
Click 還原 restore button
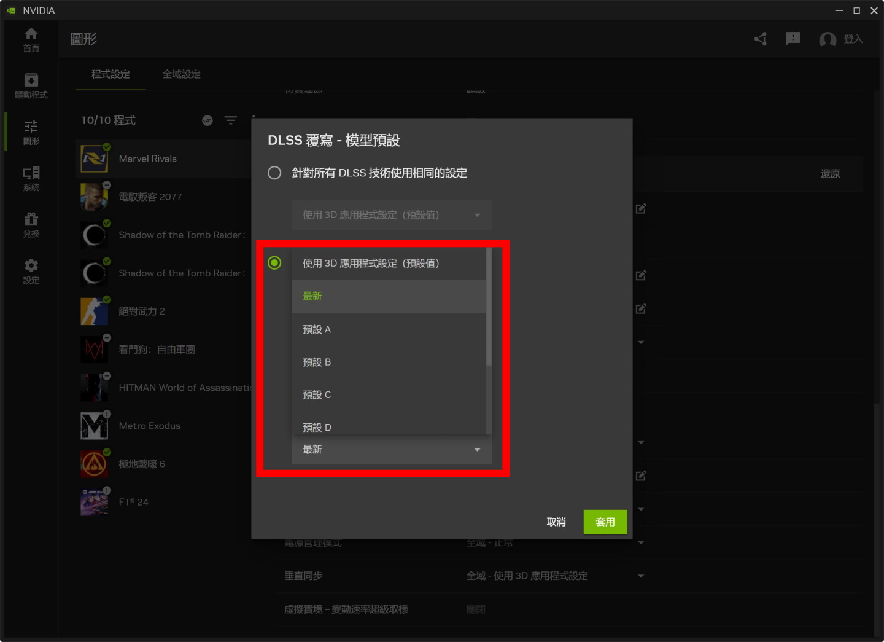831,174
